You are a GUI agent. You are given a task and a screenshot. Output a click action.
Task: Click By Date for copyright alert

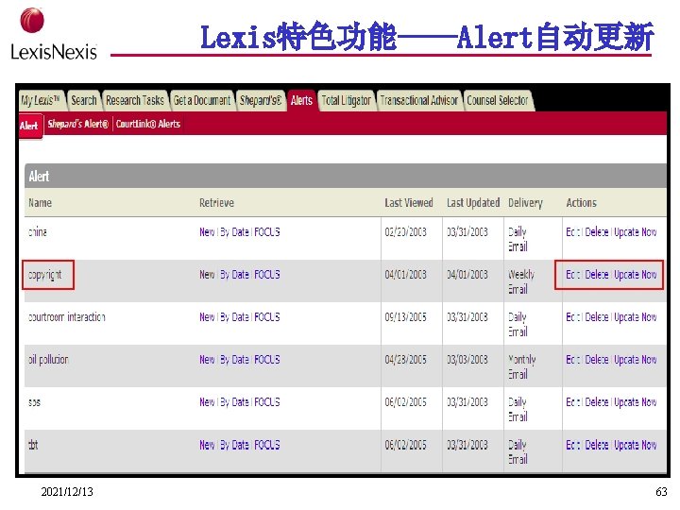234,275
